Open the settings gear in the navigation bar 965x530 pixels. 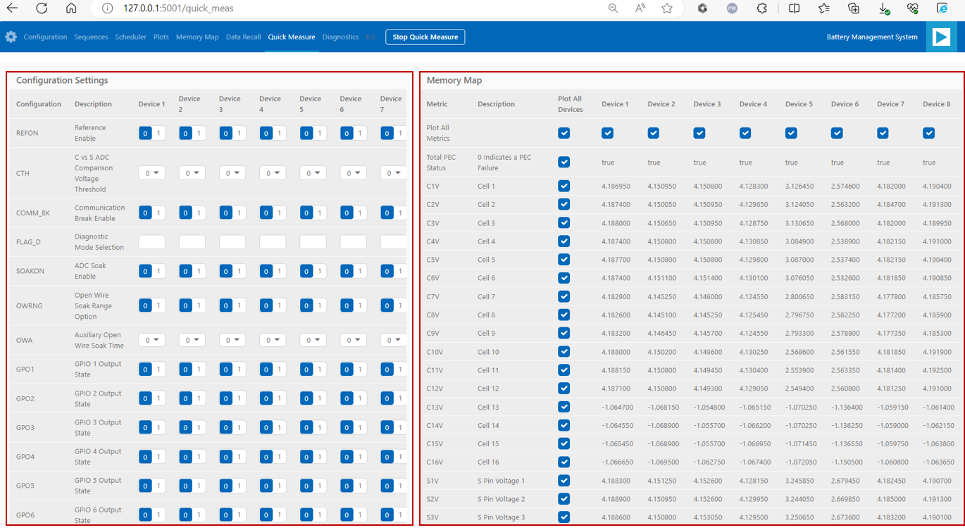(x=11, y=37)
